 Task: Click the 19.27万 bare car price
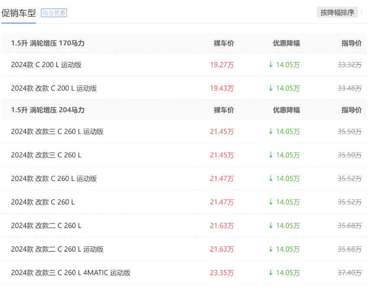[x=222, y=65]
